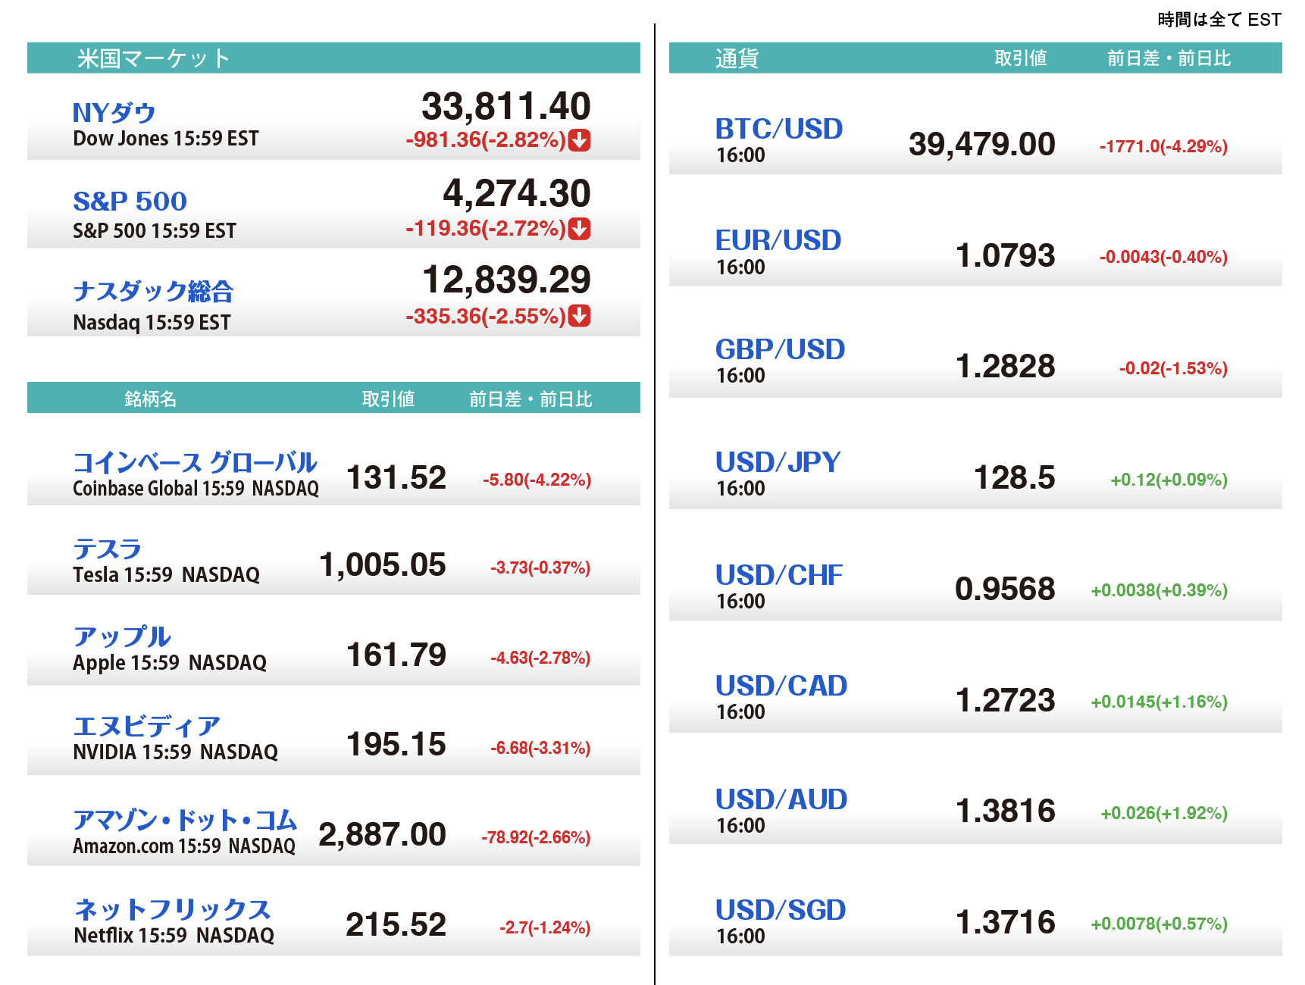Click the USD/JPY currency pair
Viewport: 1305px width, 985px height.
point(778,461)
